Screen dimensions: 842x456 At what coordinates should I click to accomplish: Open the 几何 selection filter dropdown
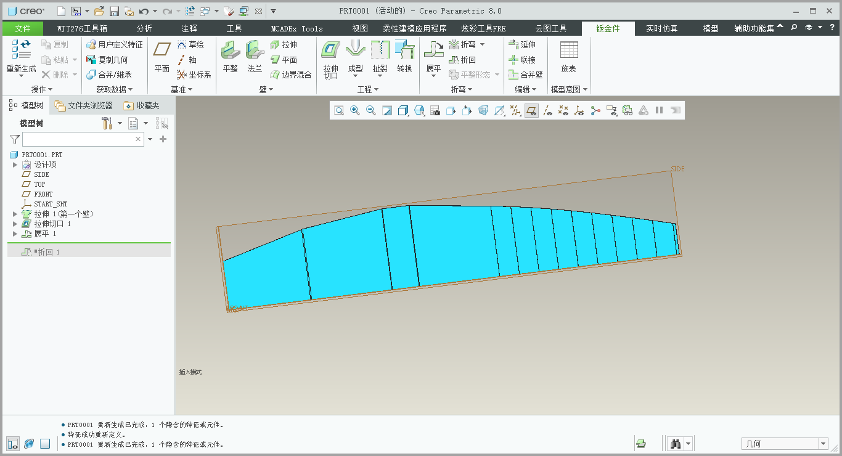[823, 444]
